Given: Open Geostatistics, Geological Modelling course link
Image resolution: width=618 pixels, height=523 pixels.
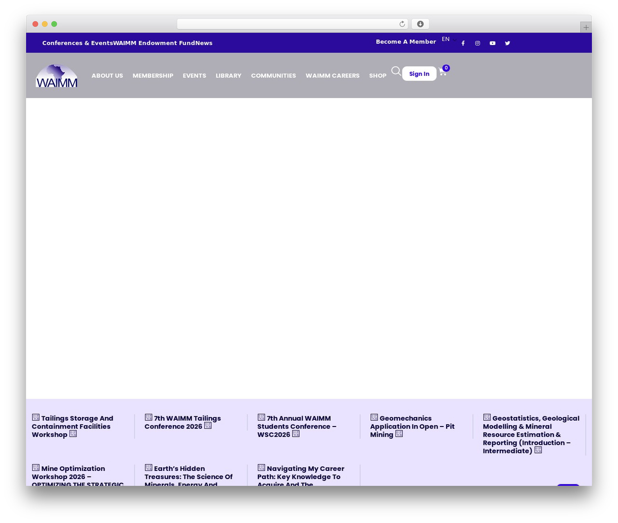Looking at the screenshot, I should [531, 434].
